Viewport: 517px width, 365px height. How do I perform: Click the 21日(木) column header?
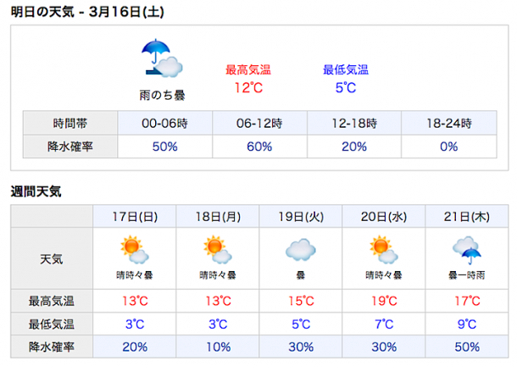[x=467, y=217]
